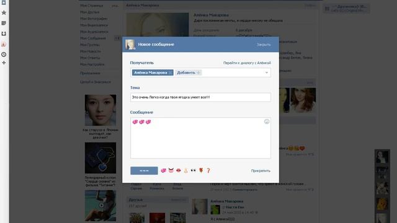Open Перейти к диалогу с Алёнкой link

[247, 63]
